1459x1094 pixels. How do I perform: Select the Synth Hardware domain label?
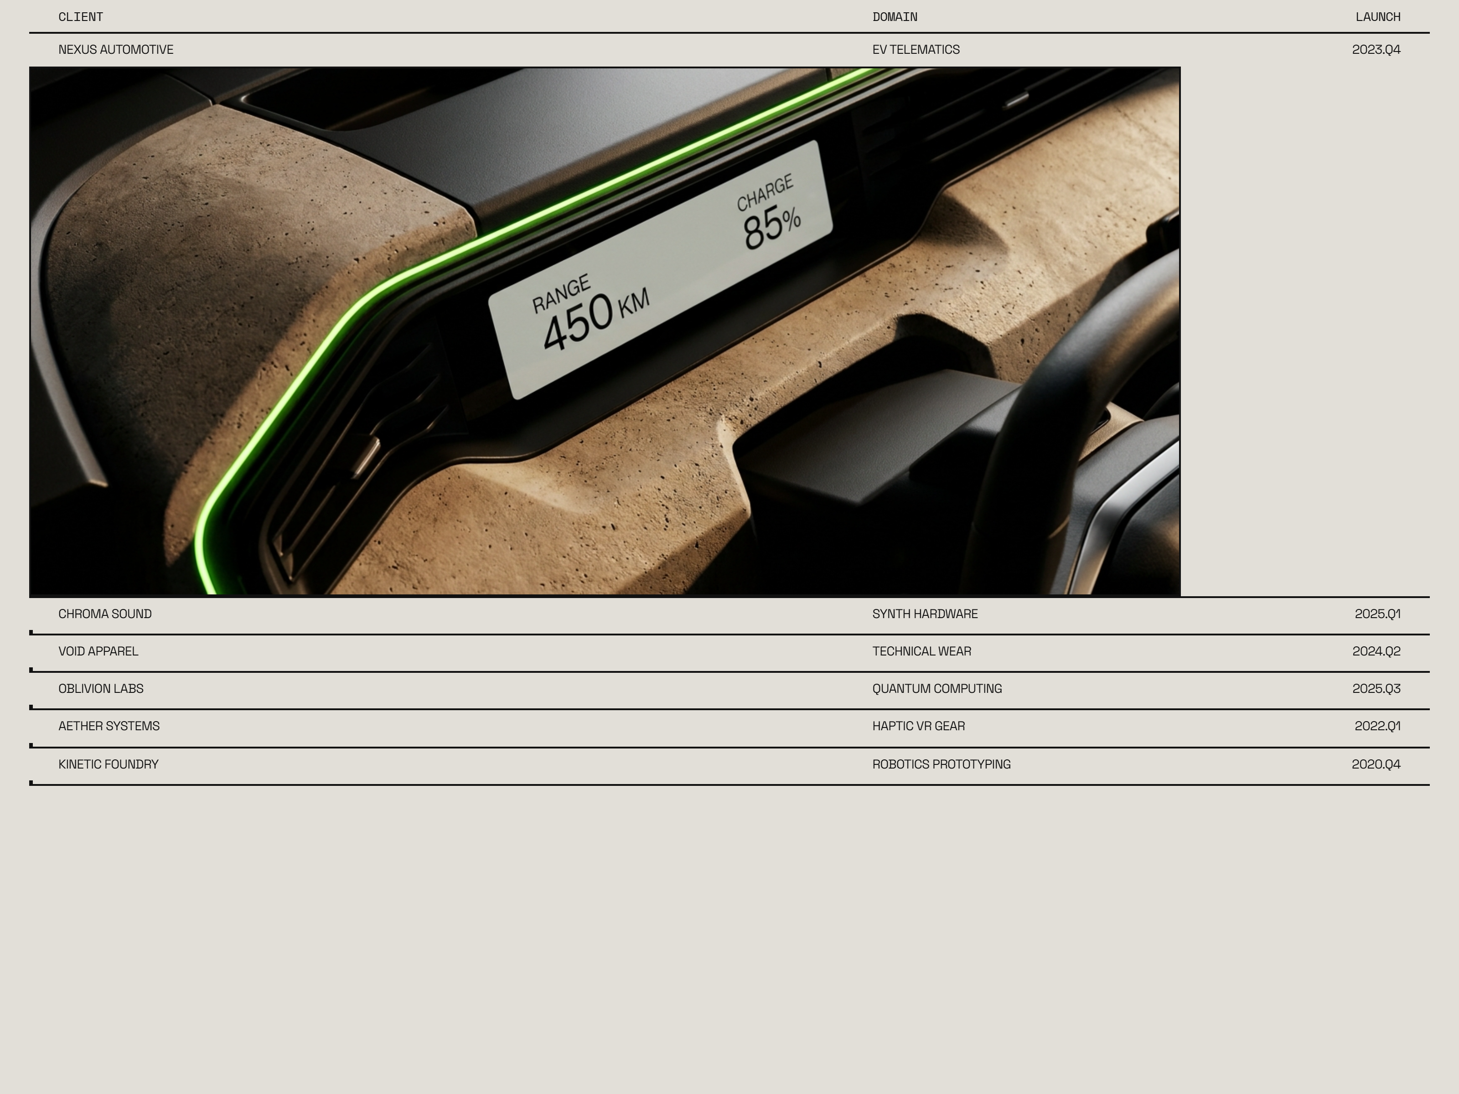coord(925,614)
